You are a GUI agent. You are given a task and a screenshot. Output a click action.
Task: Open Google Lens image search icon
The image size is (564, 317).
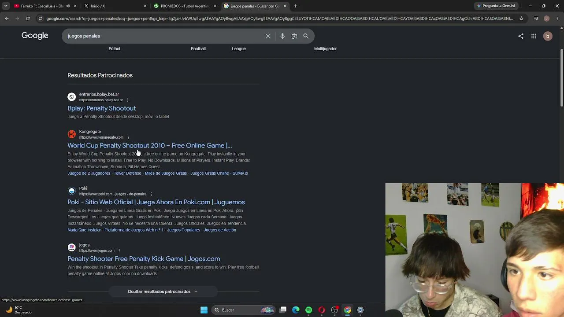click(294, 36)
